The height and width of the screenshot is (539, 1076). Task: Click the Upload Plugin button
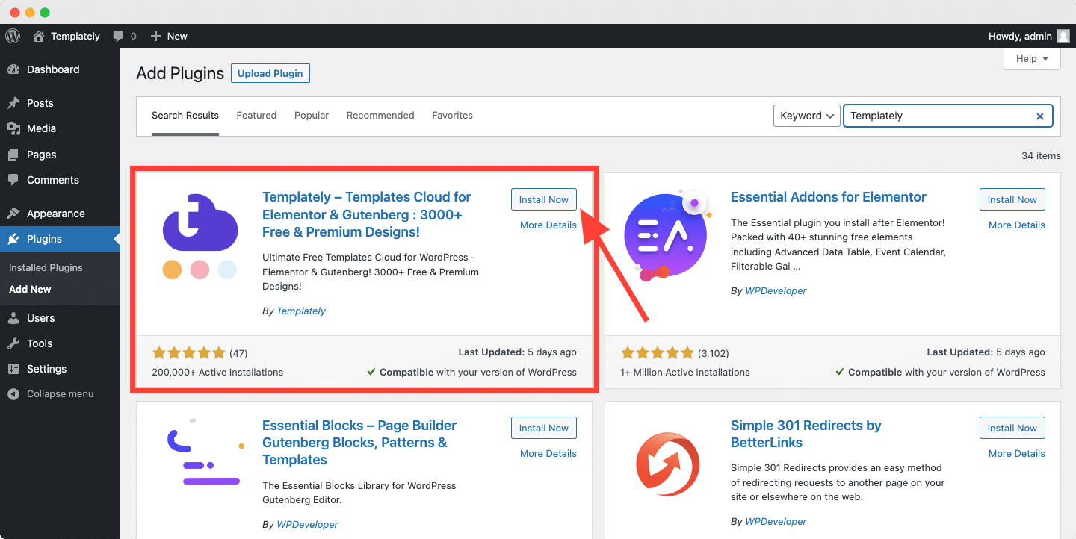click(270, 73)
